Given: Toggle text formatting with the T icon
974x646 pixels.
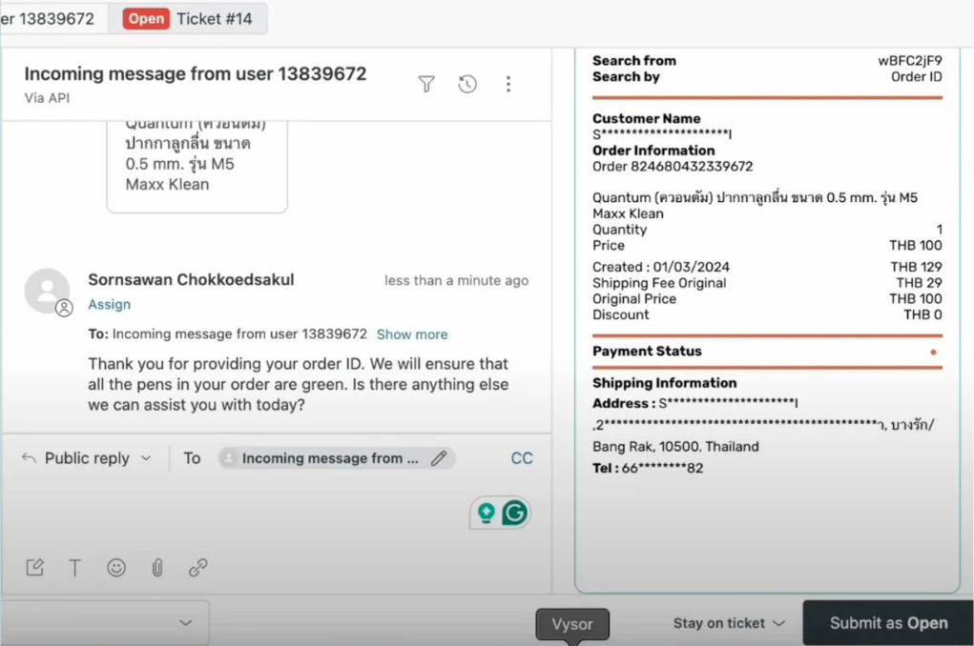Looking at the screenshot, I should click(x=74, y=568).
